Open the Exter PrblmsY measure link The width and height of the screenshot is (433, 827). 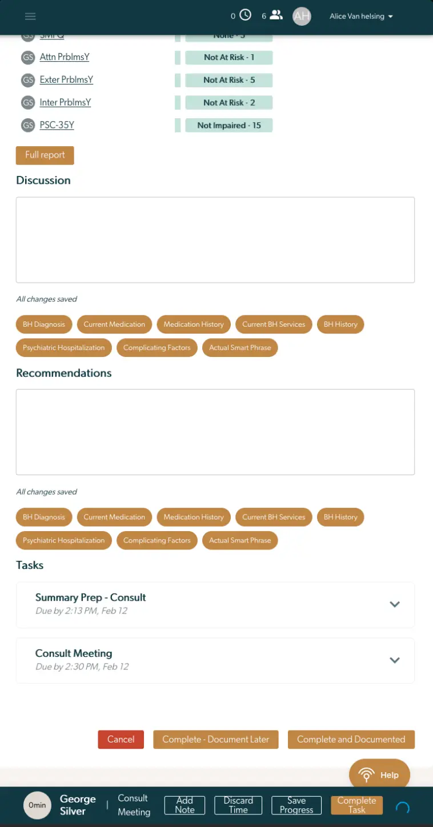[66, 80]
